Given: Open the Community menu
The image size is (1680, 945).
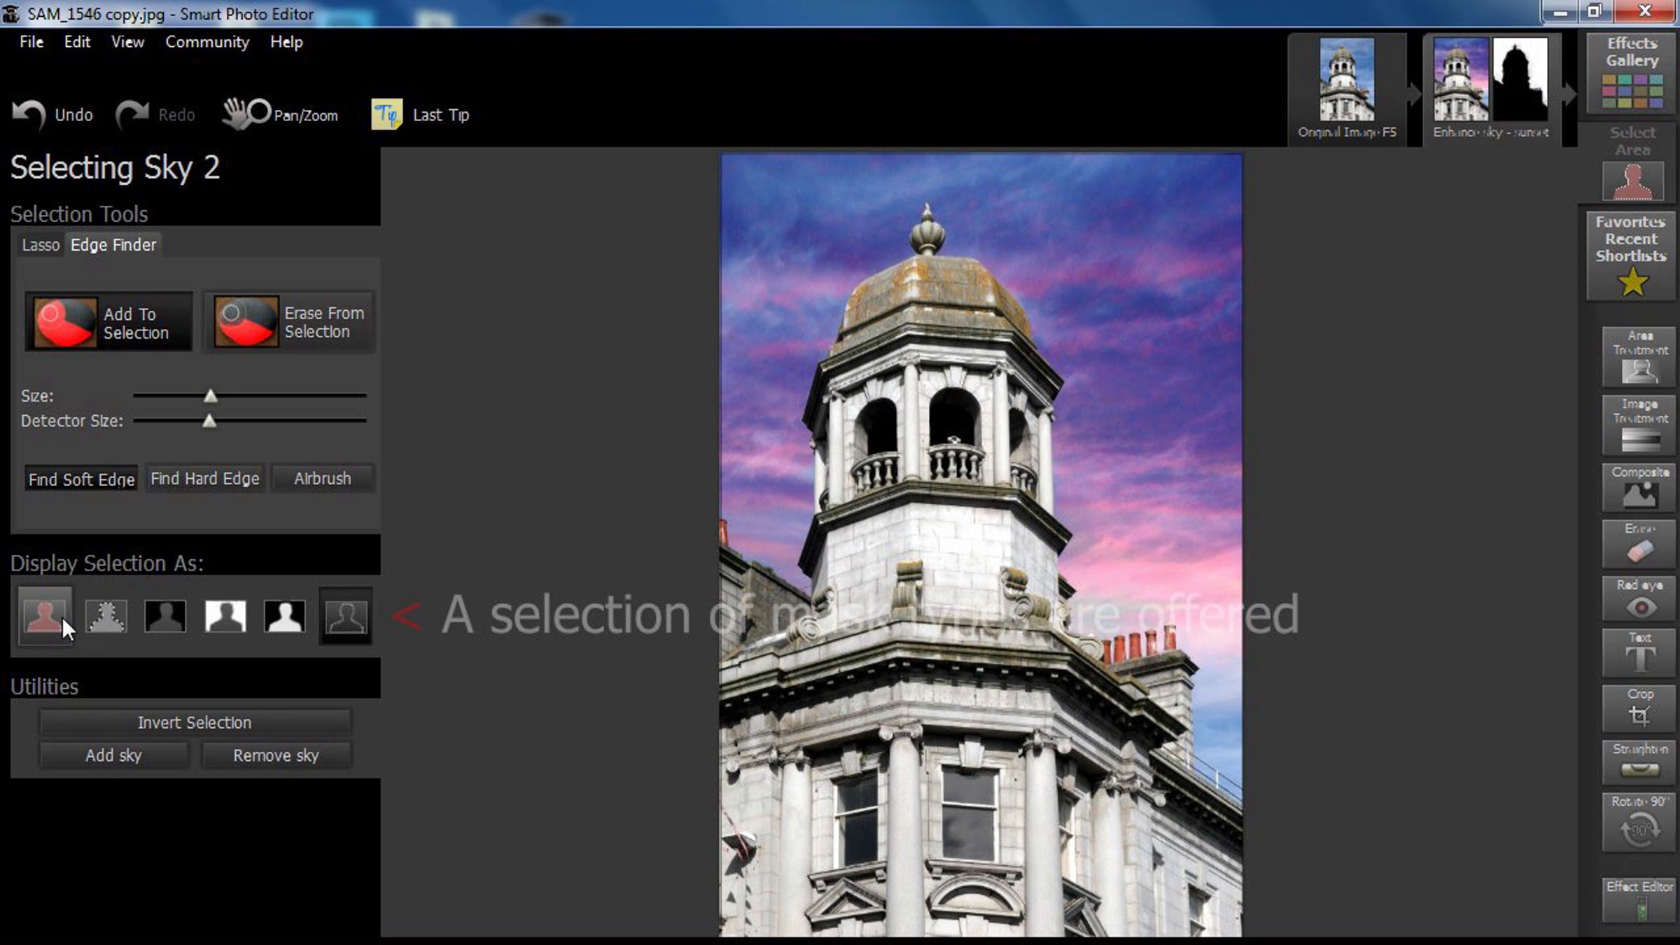Looking at the screenshot, I should coord(207,42).
